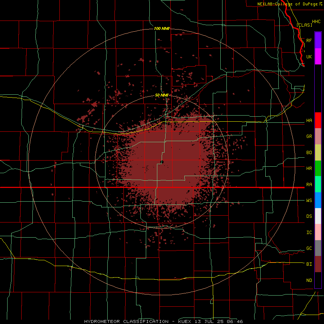Image resolution: width=324 pixels, height=324 pixels.
Task: Click the "100 NMI" range ring label
Action: pos(162,28)
